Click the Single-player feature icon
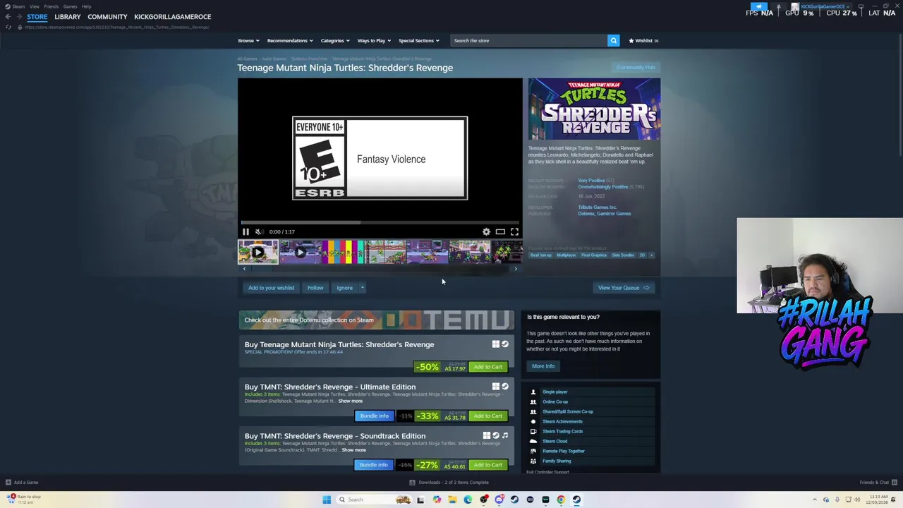 [533, 392]
